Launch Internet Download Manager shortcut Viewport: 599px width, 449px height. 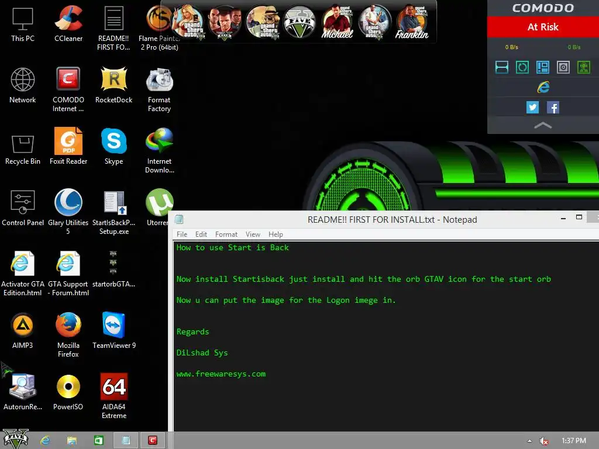click(x=159, y=151)
